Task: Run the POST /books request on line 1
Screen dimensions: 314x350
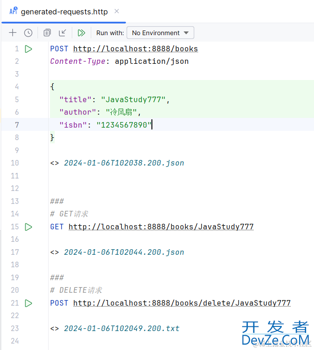Action: click(28, 49)
